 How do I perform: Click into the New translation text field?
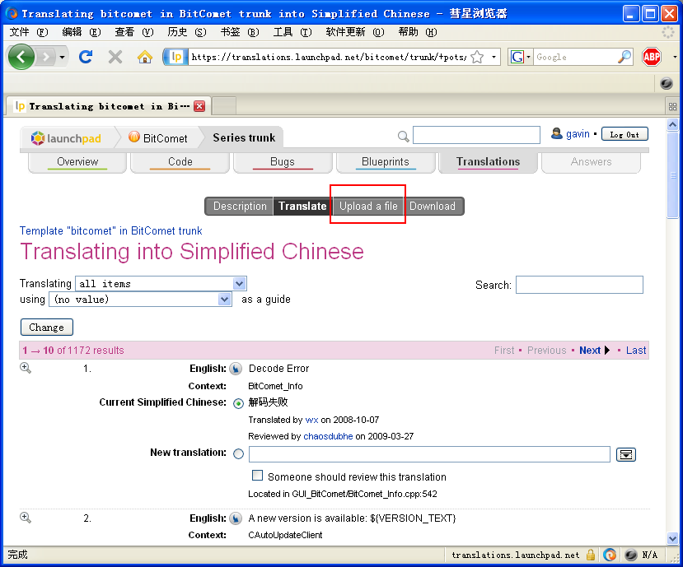[x=429, y=454]
